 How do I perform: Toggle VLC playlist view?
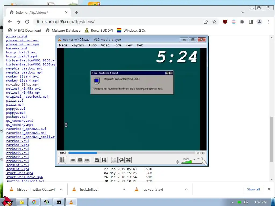114,160
